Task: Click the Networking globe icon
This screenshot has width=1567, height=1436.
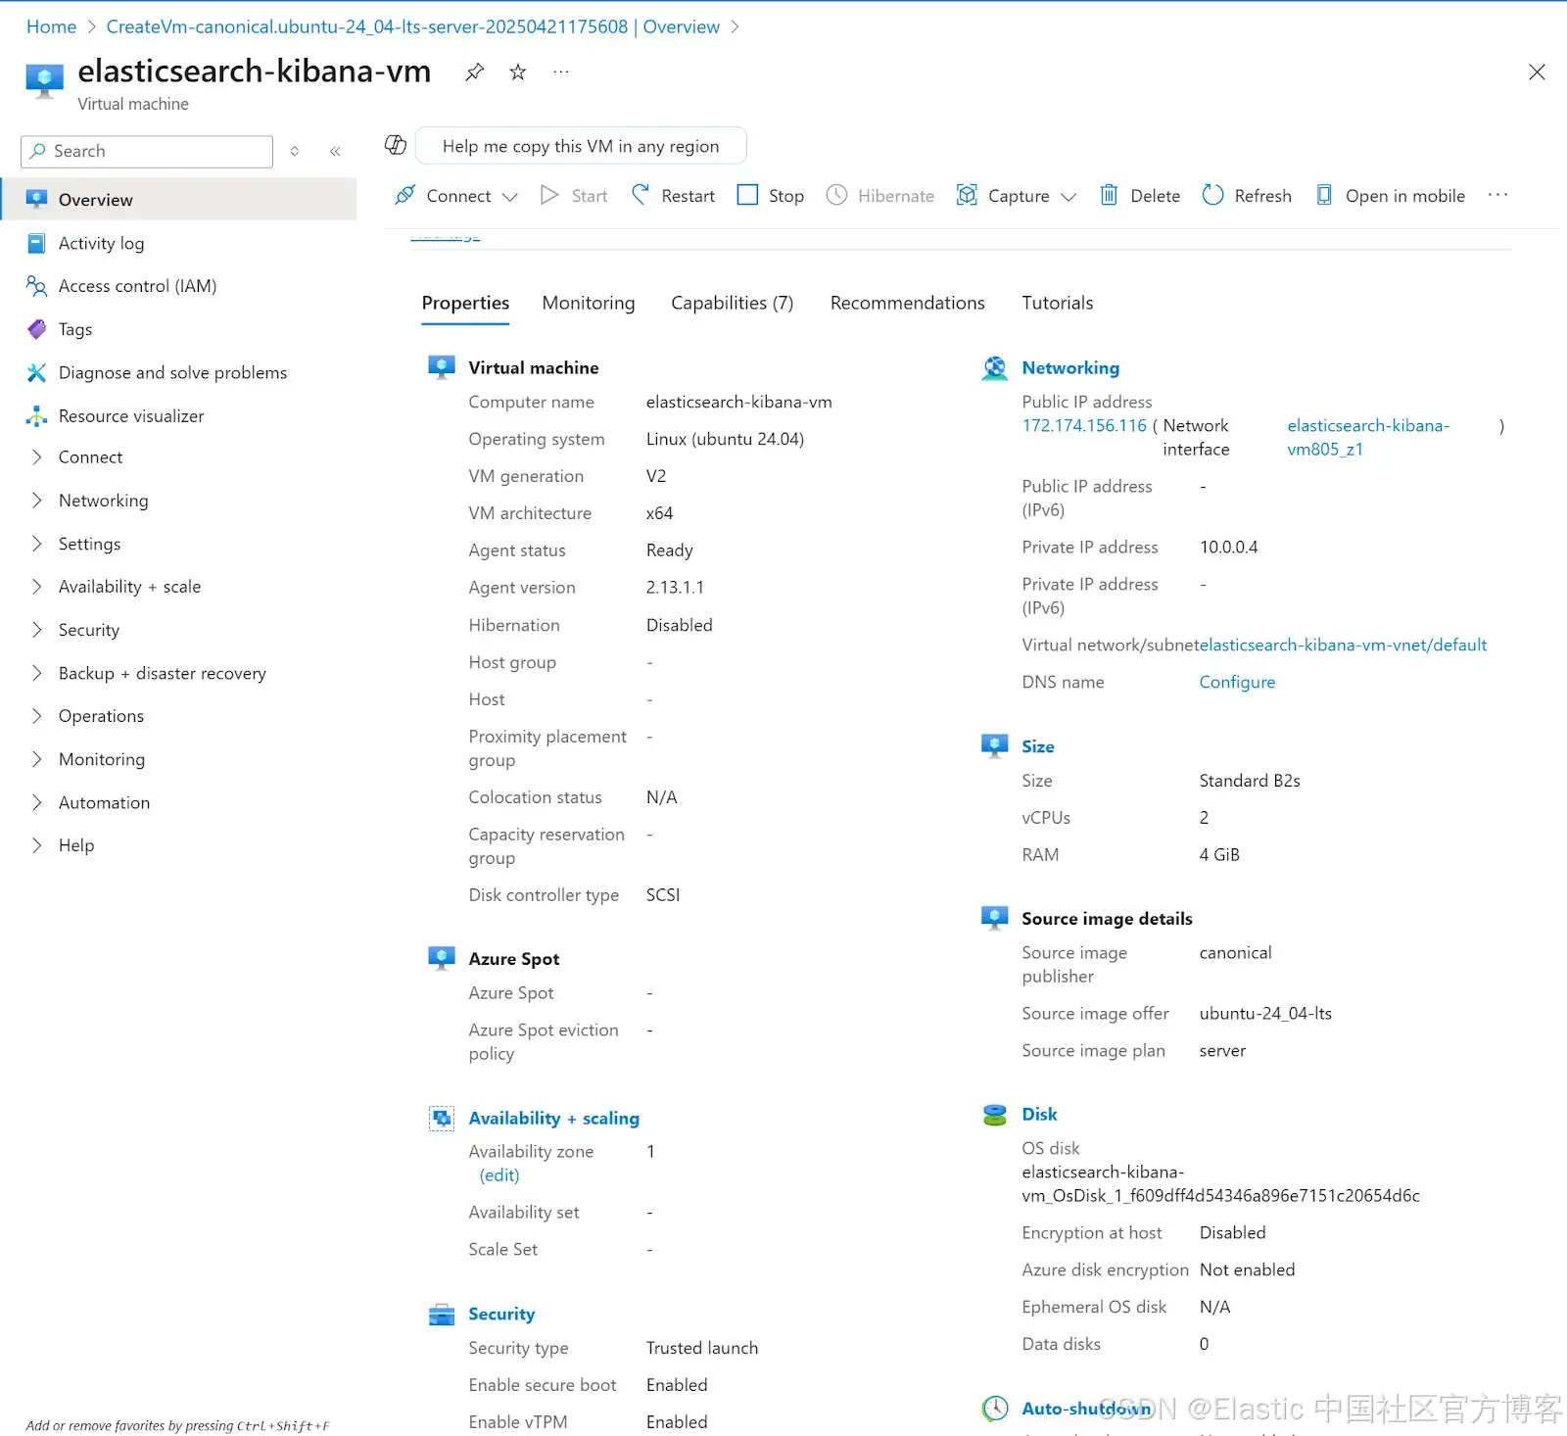Action: 995,367
